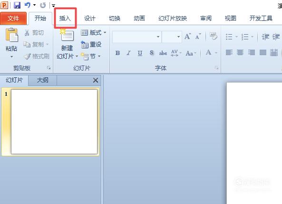The width and height of the screenshot is (282, 204).
Task: Click the Save icon in quick access toolbar
Action: pyautogui.click(x=17, y=5)
